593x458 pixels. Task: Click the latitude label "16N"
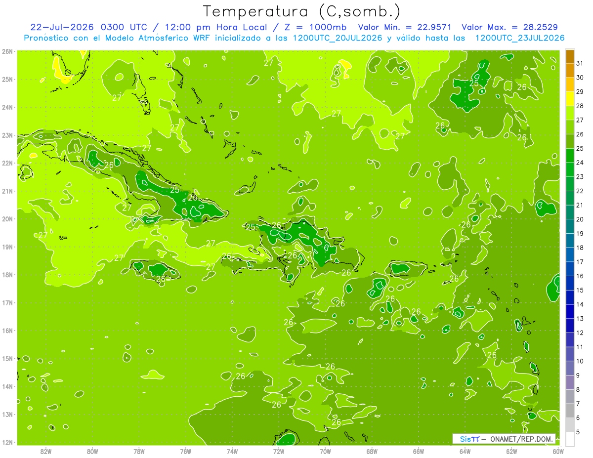7,331
